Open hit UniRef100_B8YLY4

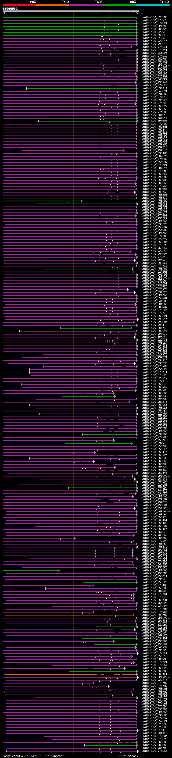coord(154,115)
